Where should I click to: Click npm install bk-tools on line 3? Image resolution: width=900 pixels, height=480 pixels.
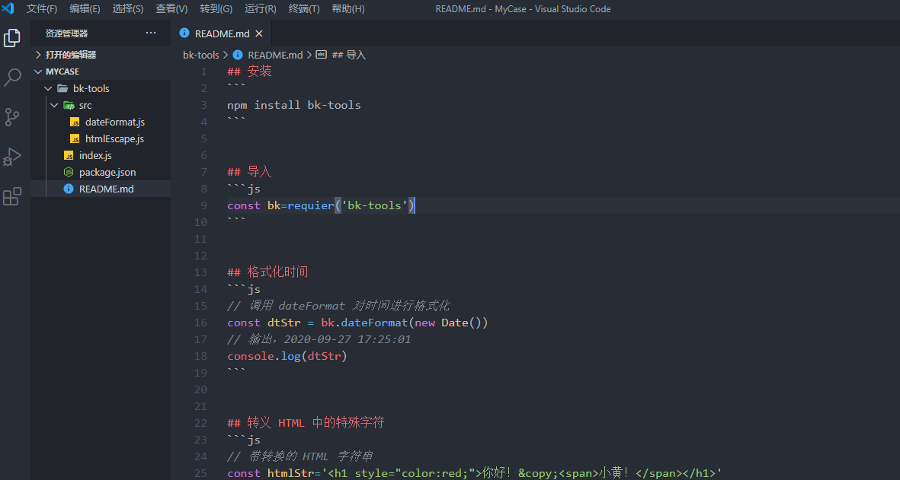294,105
